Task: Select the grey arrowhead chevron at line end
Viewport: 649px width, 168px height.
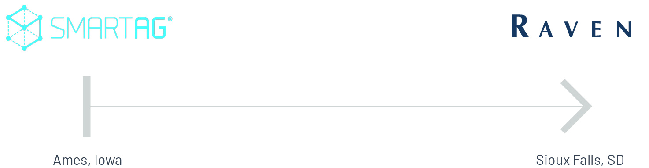Action: tap(576, 106)
